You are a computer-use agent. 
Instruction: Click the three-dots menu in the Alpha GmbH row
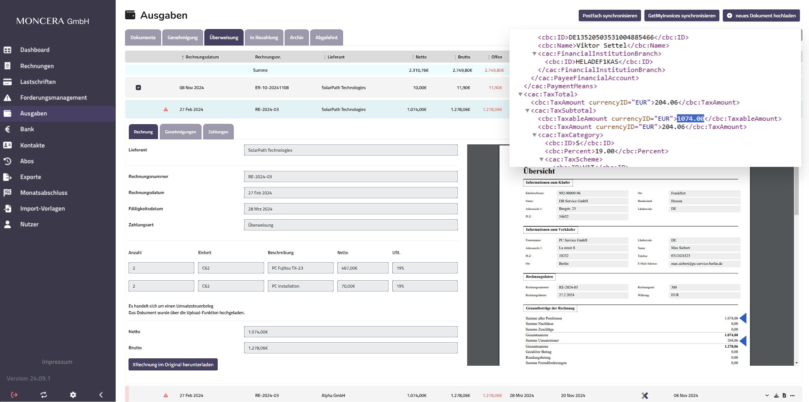point(792,395)
